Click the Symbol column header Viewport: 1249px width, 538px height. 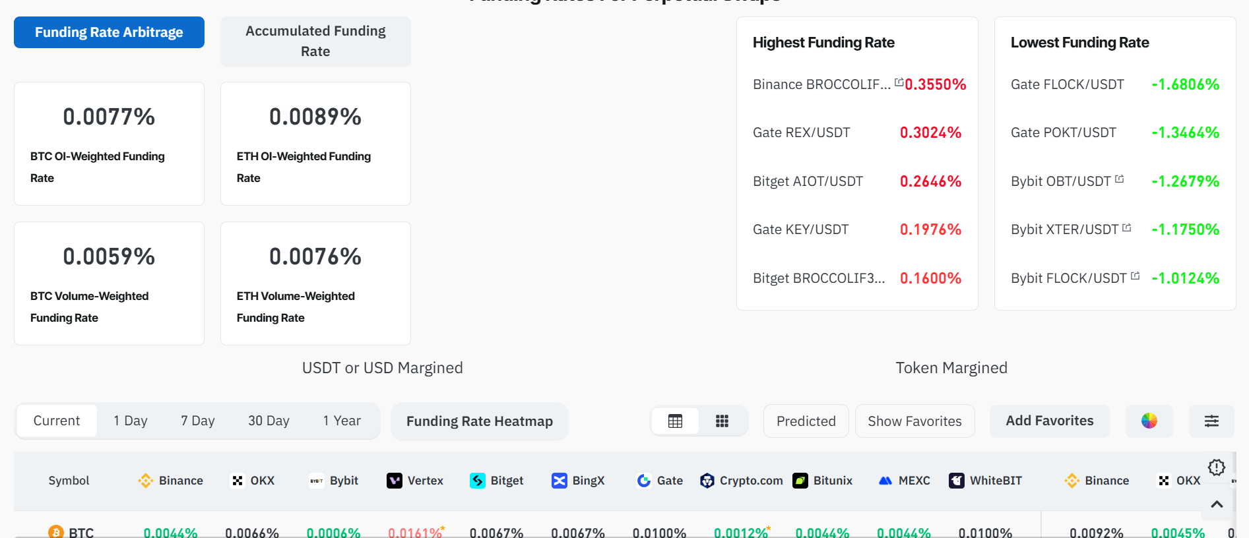[69, 481]
